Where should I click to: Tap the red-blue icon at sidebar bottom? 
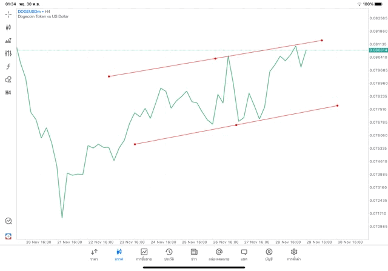tap(8, 236)
